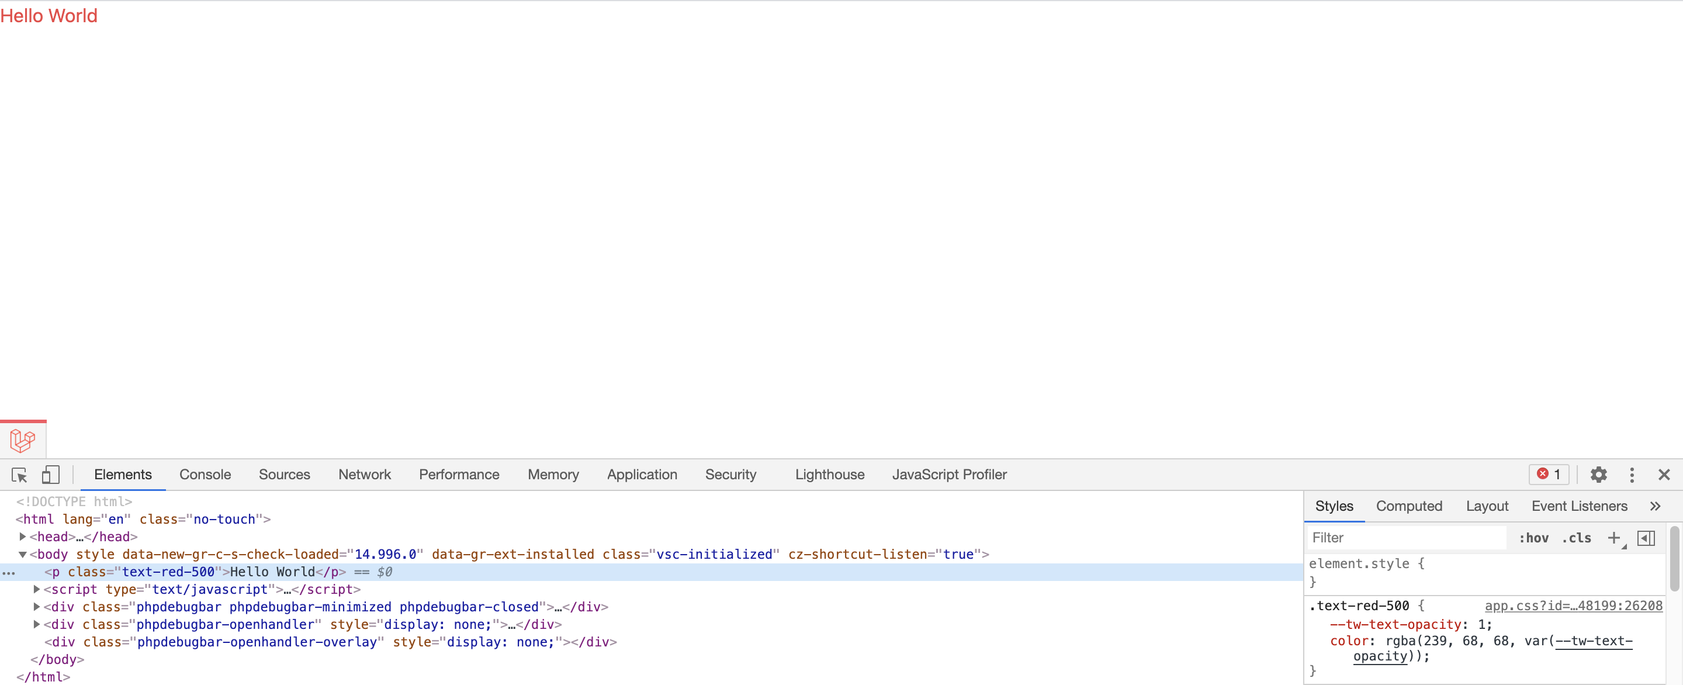The image size is (1683, 685).
Task: Toggle the device toolbar icon
Action: pos(50,475)
